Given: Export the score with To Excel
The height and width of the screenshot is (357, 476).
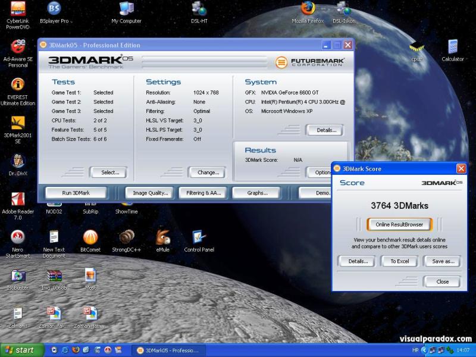Looking at the screenshot, I should coord(399,261).
